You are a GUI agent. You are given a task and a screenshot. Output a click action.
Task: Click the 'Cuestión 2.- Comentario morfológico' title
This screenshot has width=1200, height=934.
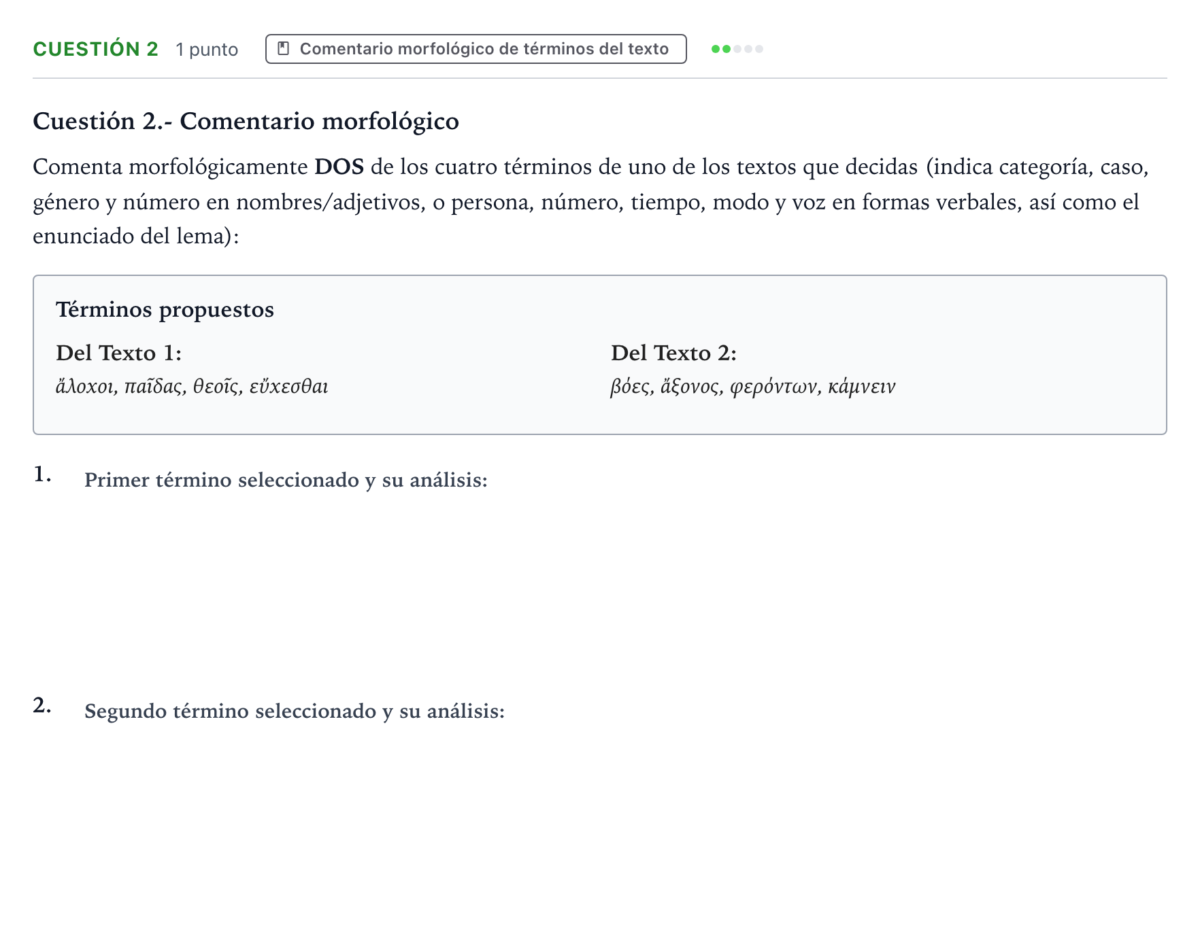[x=246, y=121]
